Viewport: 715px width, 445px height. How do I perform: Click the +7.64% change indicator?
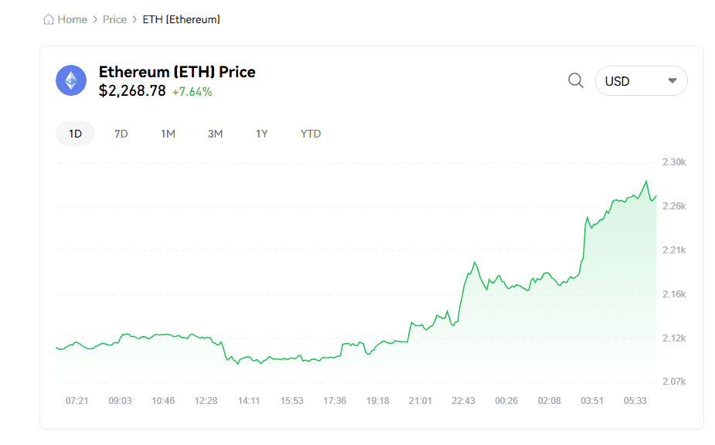(x=192, y=92)
